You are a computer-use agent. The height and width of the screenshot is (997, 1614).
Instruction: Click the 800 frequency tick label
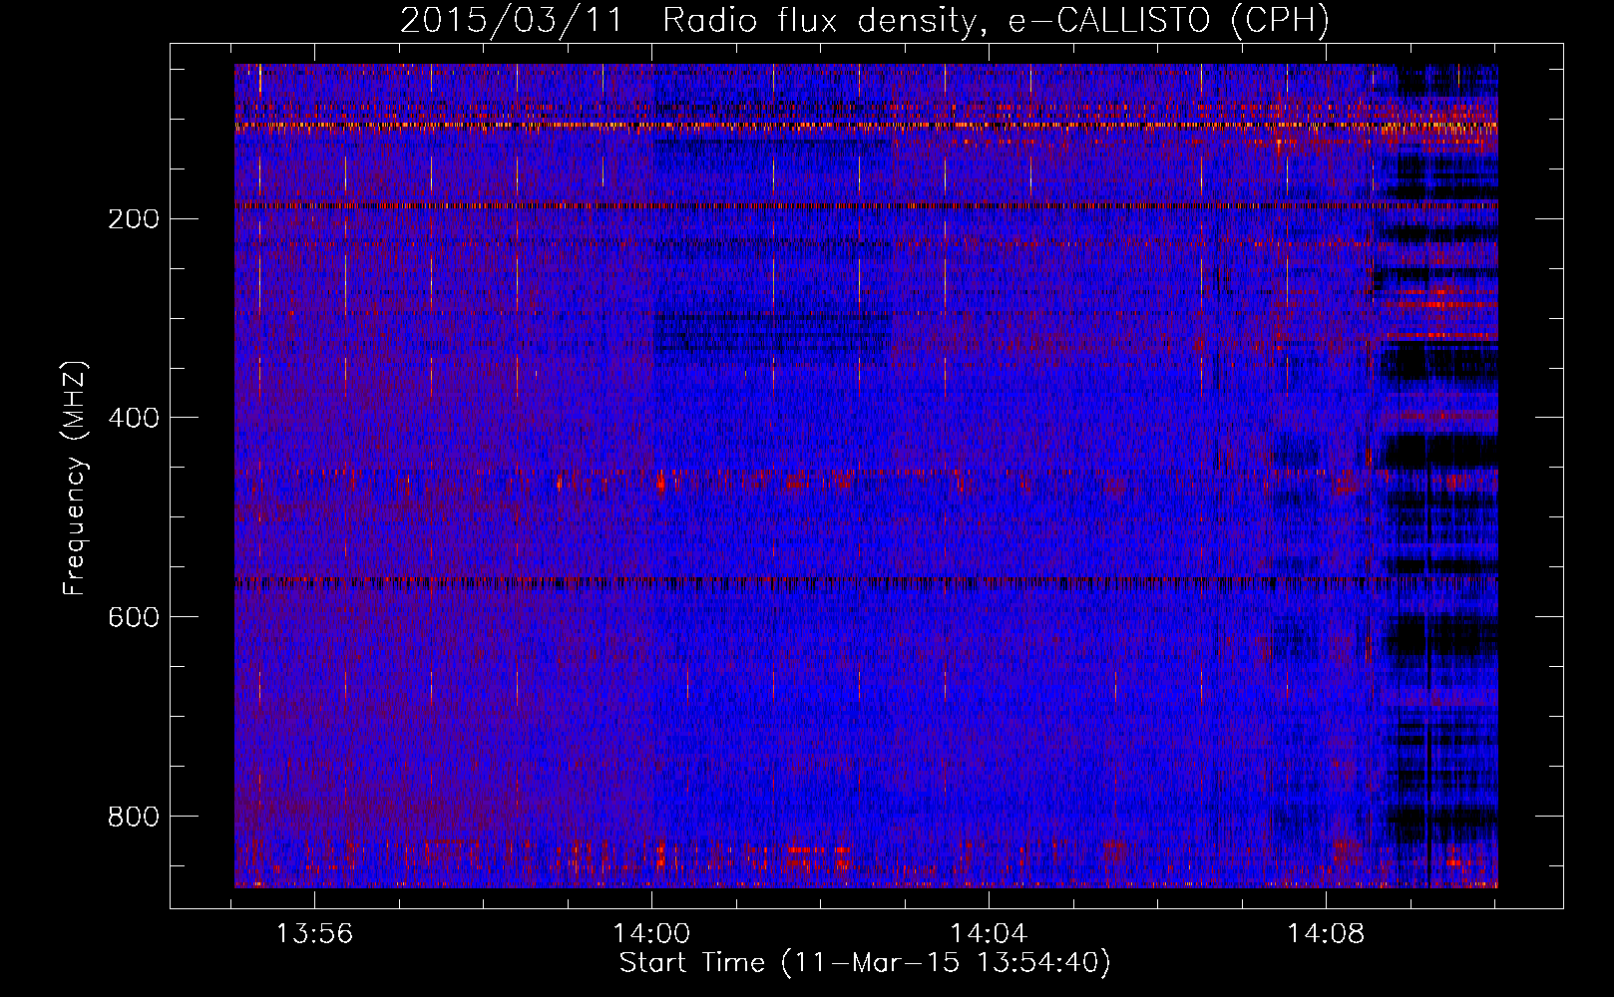click(133, 817)
